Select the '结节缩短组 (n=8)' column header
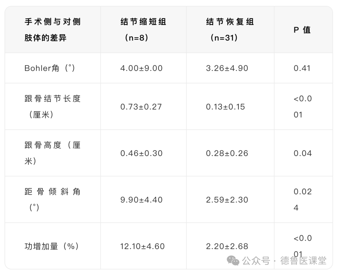337x274 pixels. click(x=143, y=30)
